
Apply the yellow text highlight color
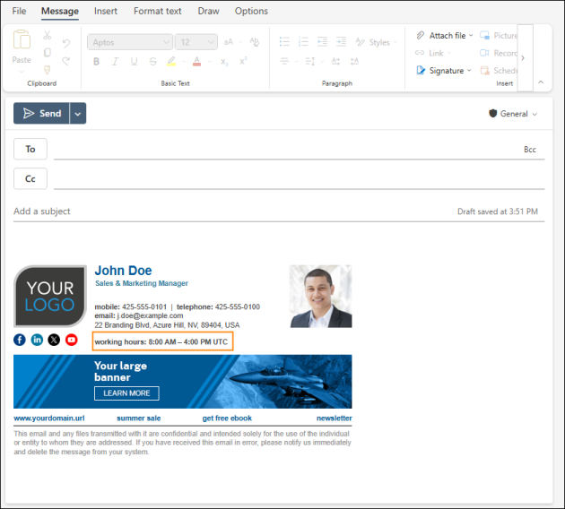[171, 62]
